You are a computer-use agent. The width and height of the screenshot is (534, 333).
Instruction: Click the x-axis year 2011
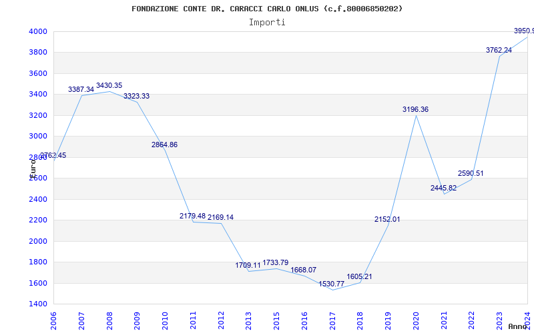pyautogui.click(x=193, y=321)
